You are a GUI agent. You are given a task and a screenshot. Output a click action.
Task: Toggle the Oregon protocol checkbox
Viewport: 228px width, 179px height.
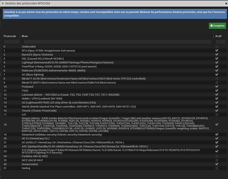[217, 124]
